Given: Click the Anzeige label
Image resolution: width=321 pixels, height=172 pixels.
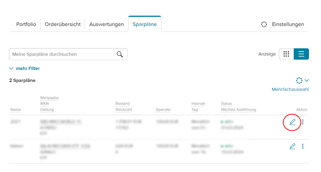Looking at the screenshot, I should click(x=267, y=54).
